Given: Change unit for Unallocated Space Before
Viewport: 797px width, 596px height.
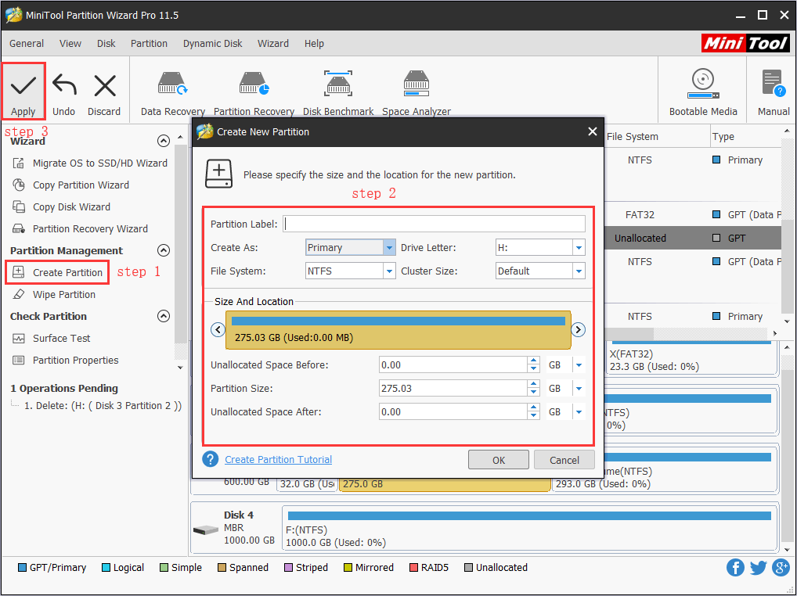Looking at the screenshot, I should click(579, 365).
